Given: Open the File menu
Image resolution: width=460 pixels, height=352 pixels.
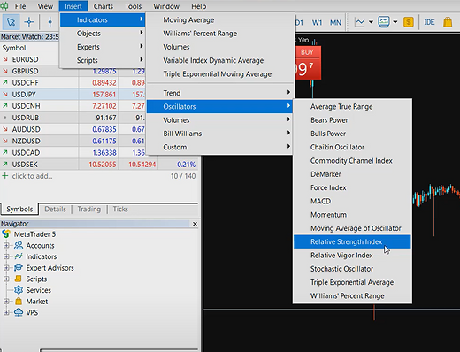Looking at the screenshot, I should pyautogui.click(x=20, y=6).
